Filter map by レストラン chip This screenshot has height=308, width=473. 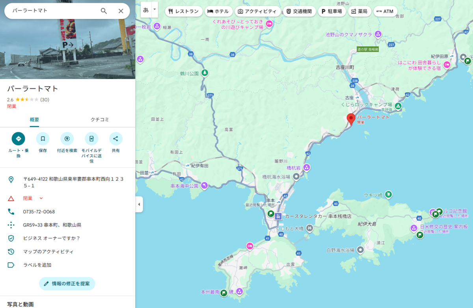click(184, 11)
